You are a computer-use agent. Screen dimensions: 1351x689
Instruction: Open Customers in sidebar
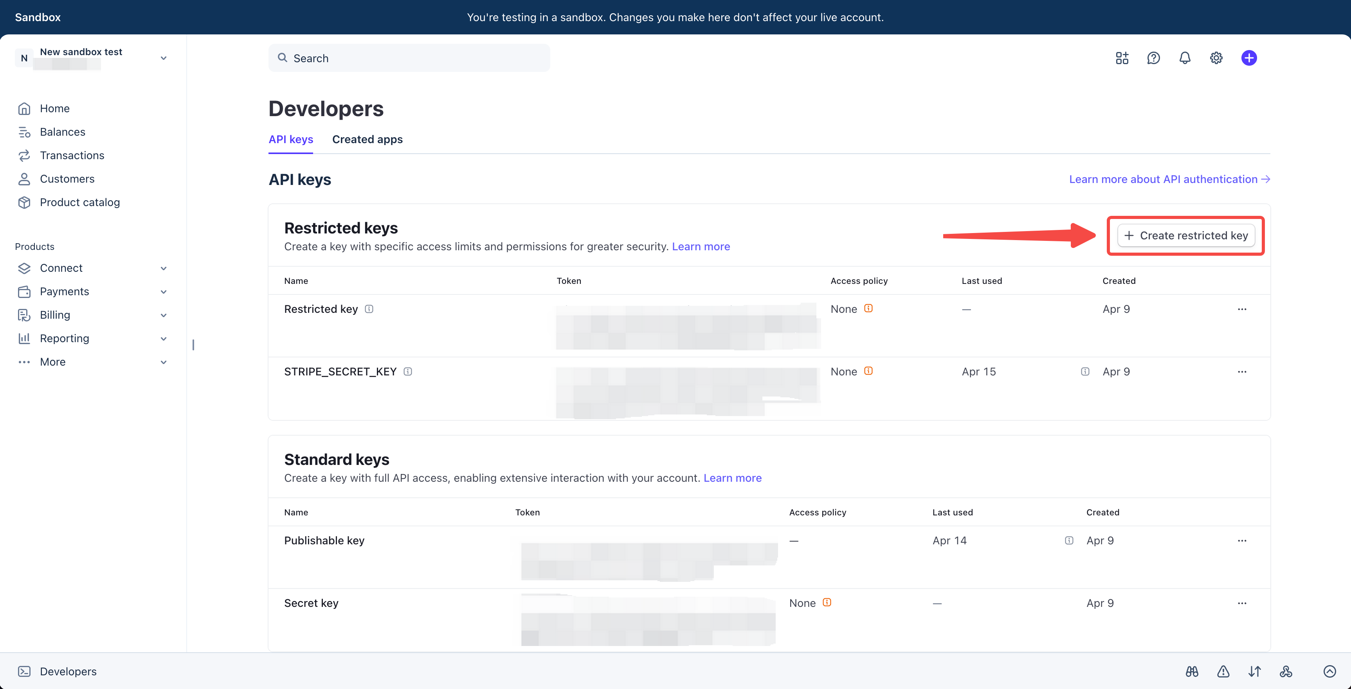pos(67,179)
